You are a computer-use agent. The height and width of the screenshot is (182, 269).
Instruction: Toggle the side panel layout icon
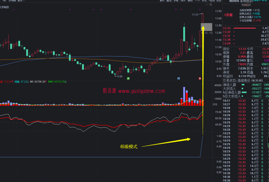[211, 5]
